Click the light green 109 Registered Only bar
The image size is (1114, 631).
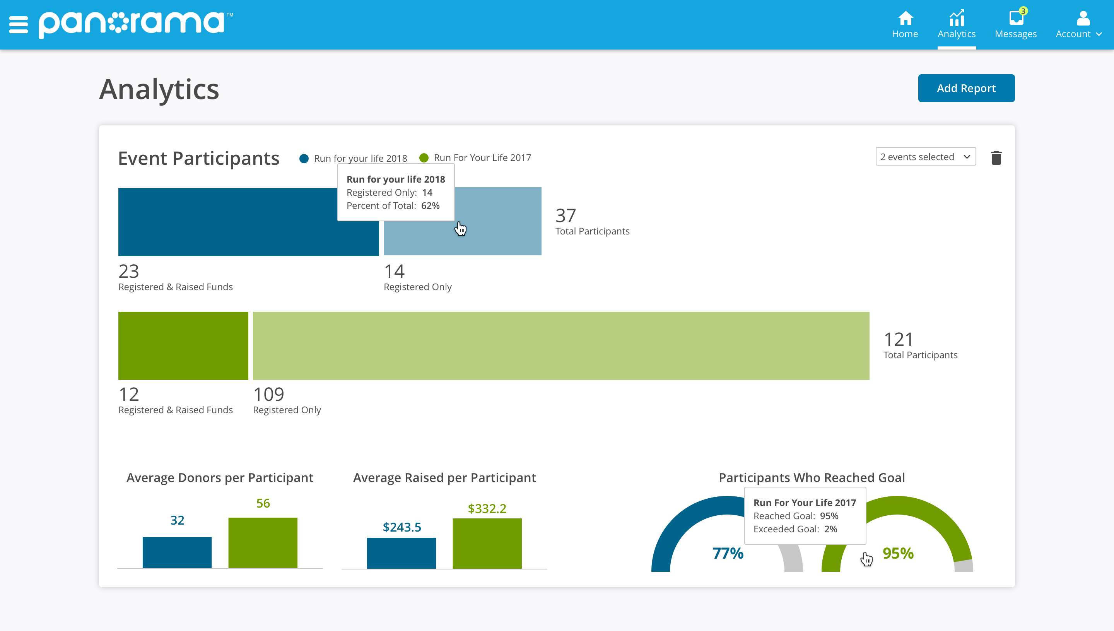coord(561,345)
